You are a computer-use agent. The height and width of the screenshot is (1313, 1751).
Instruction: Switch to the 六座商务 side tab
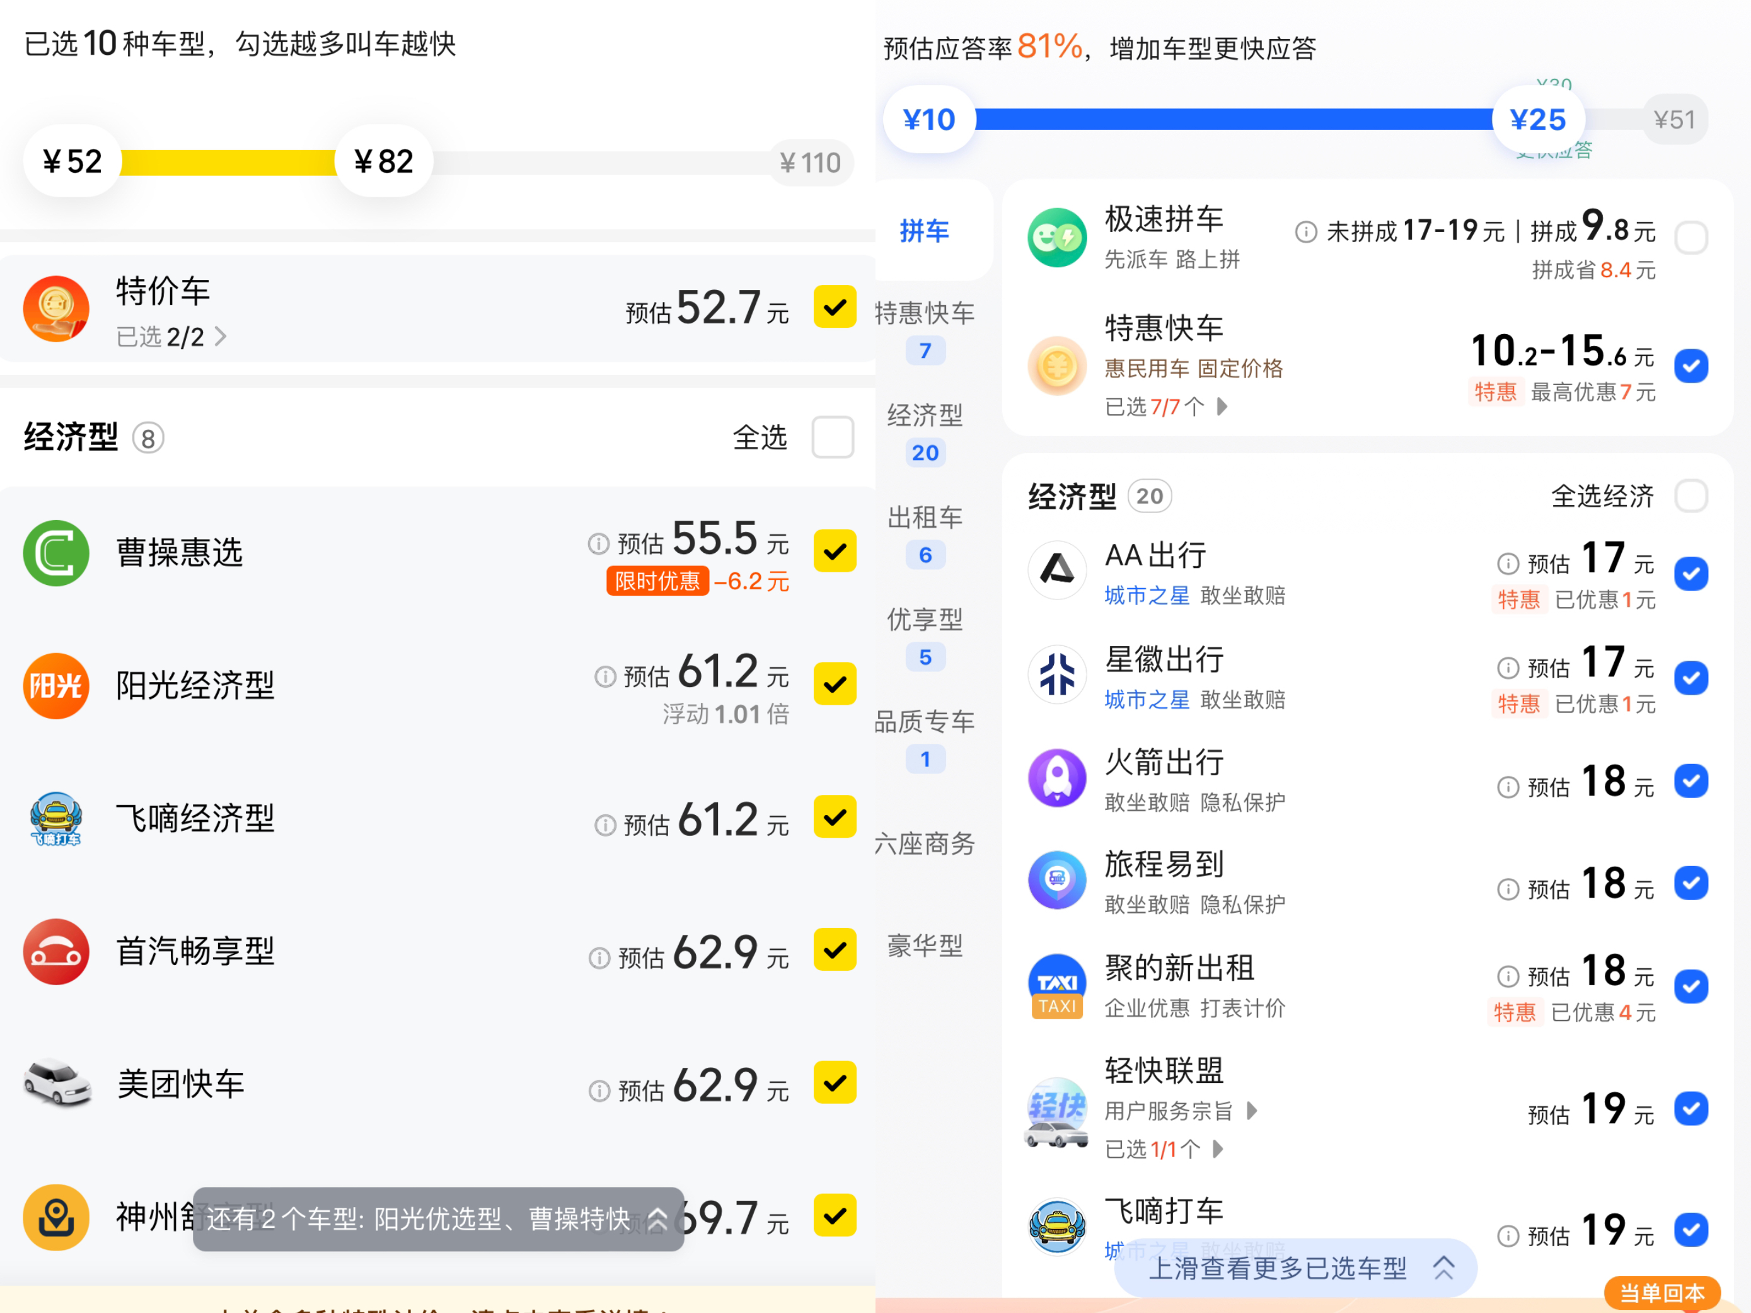point(925,843)
